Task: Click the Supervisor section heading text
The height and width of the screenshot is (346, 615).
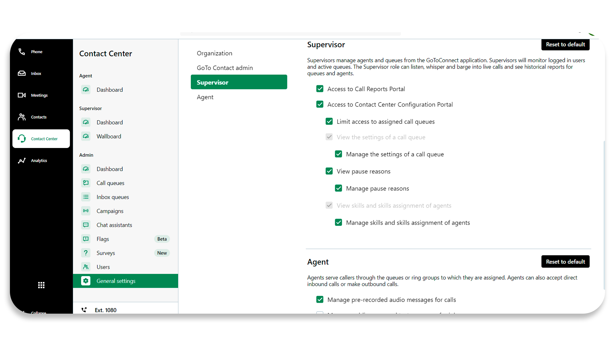Action: 326,45
